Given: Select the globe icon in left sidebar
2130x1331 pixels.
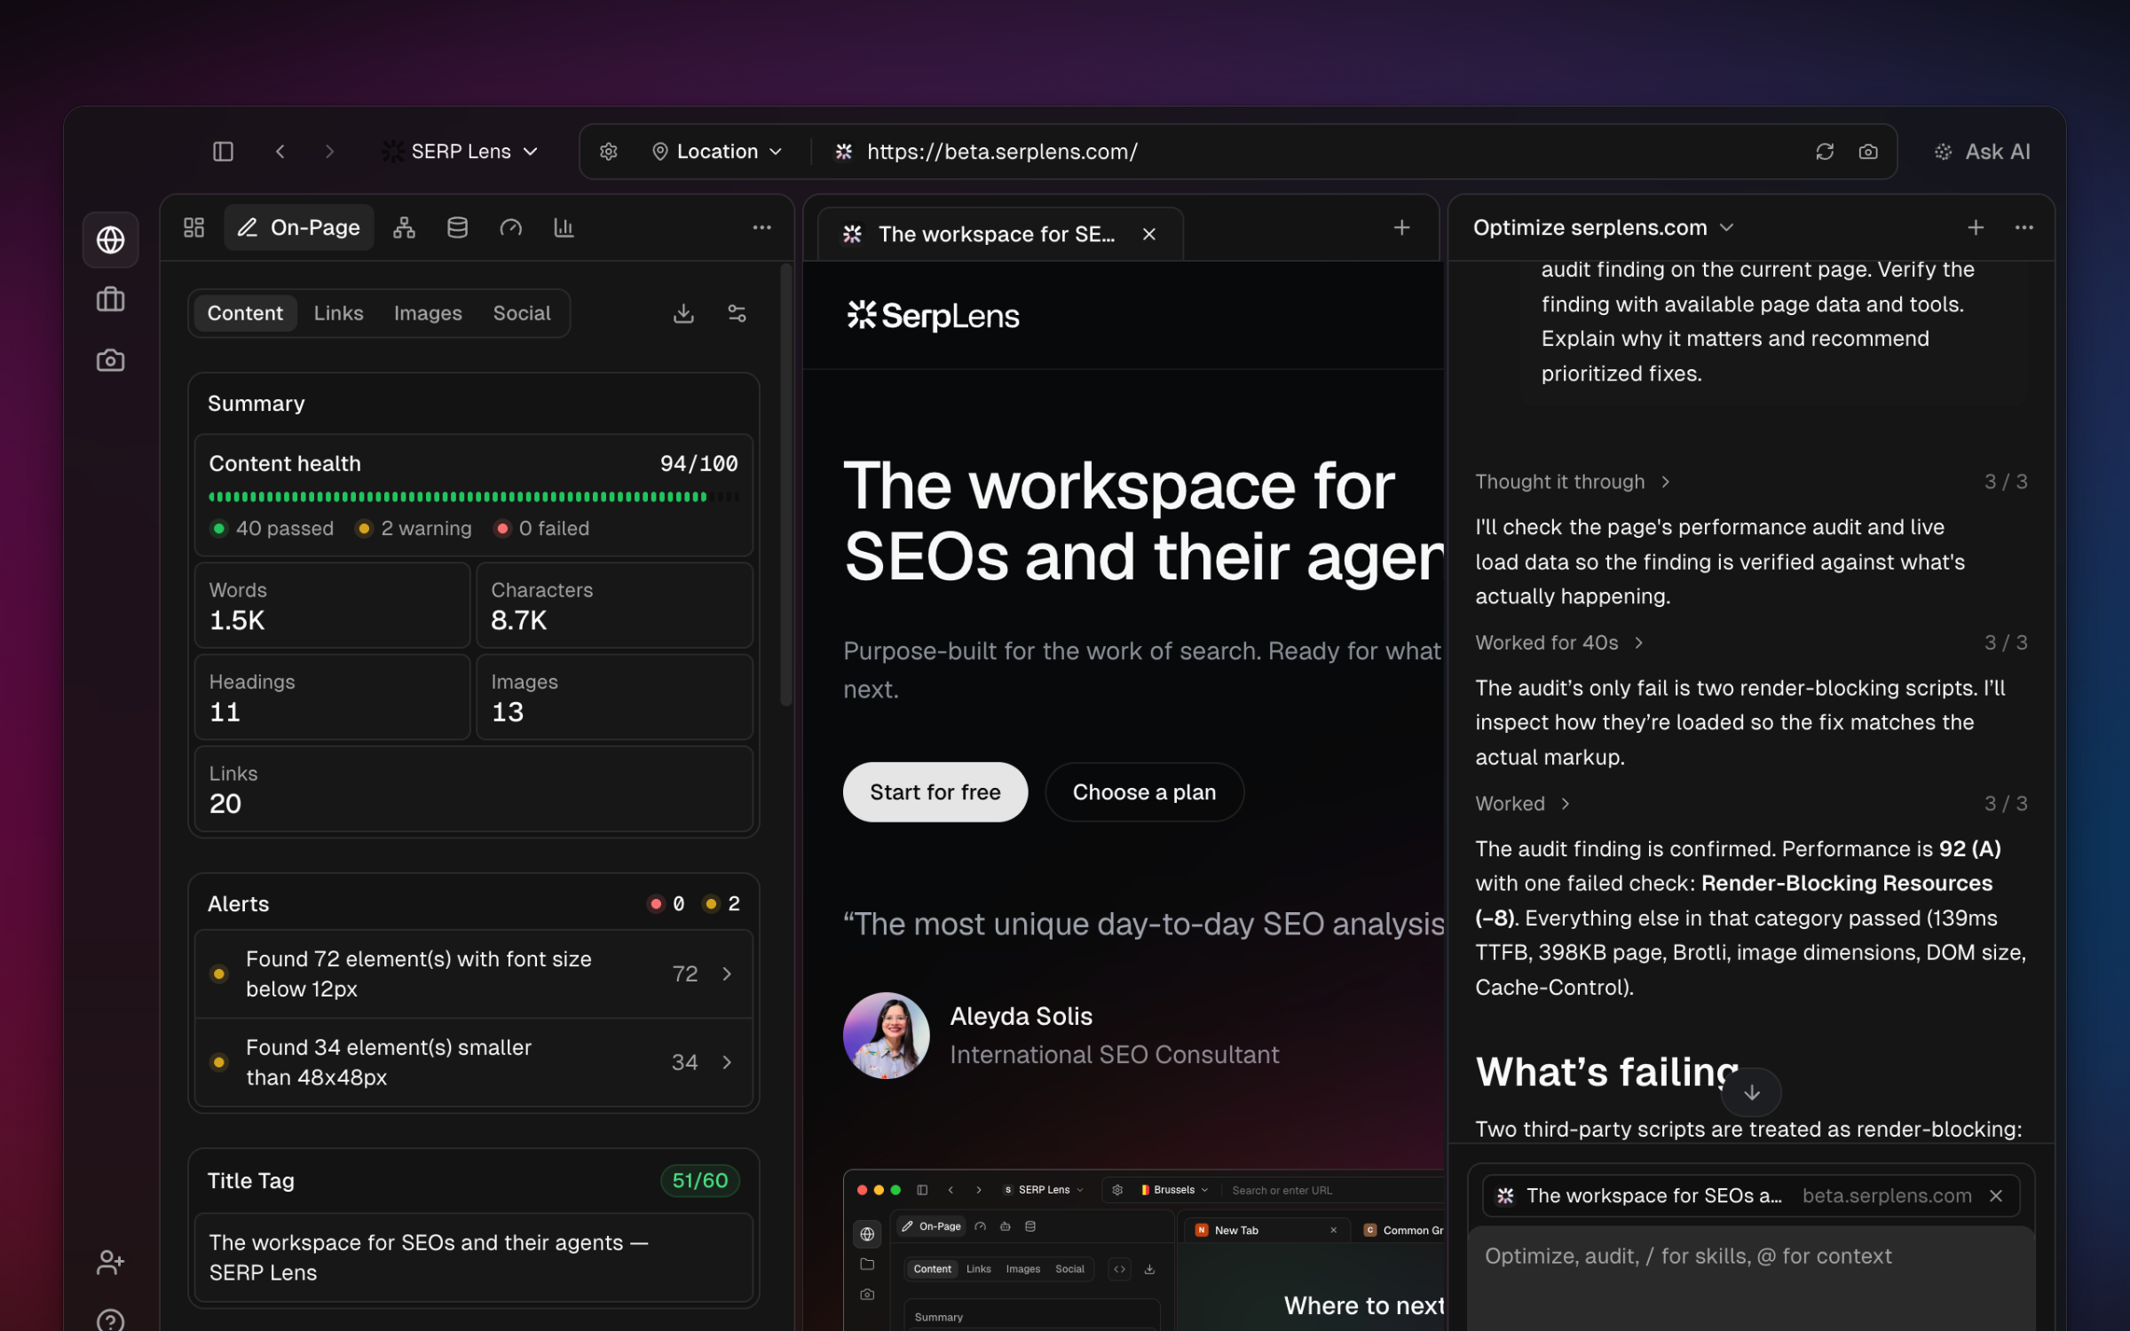Looking at the screenshot, I should (111, 240).
